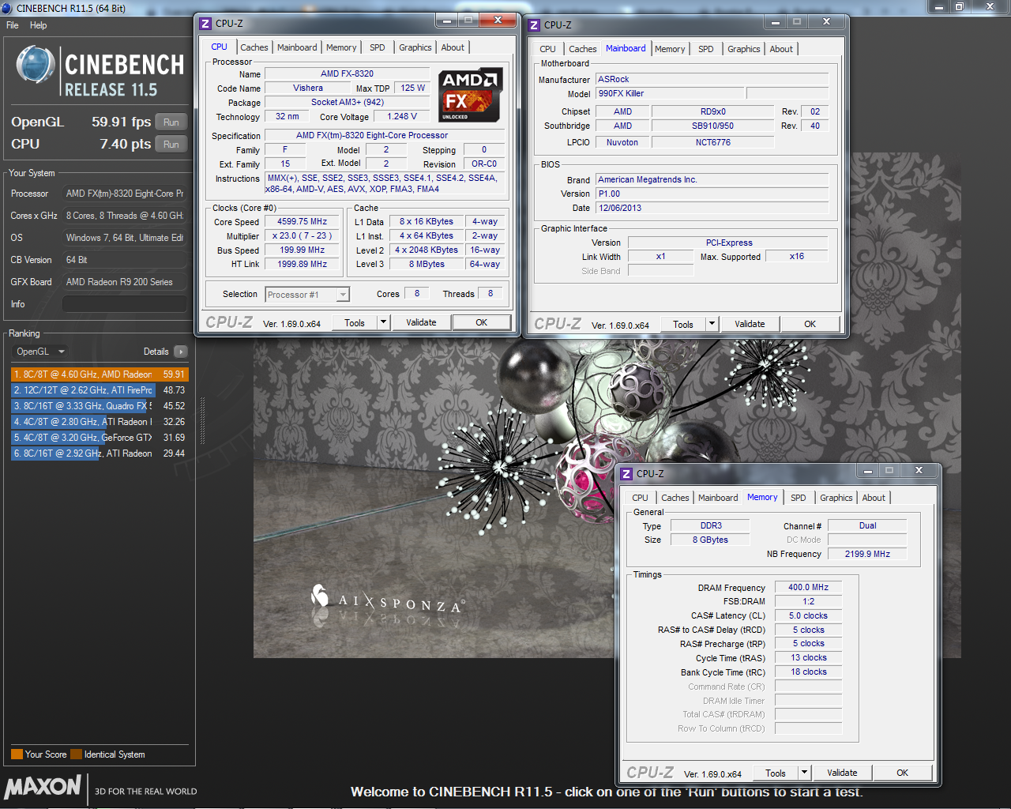This screenshot has height=809, width=1011.
Task: Open Tools dropdown arrow in Mainboard window
Action: 712,324
